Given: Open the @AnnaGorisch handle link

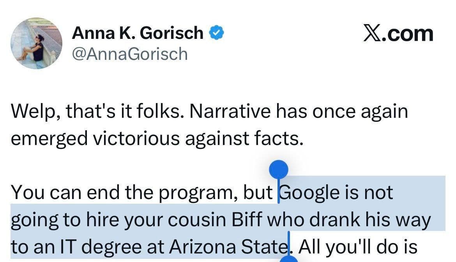Looking at the screenshot, I should [130, 54].
